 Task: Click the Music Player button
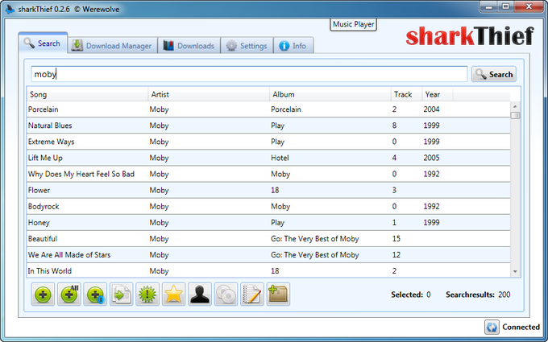pos(353,24)
